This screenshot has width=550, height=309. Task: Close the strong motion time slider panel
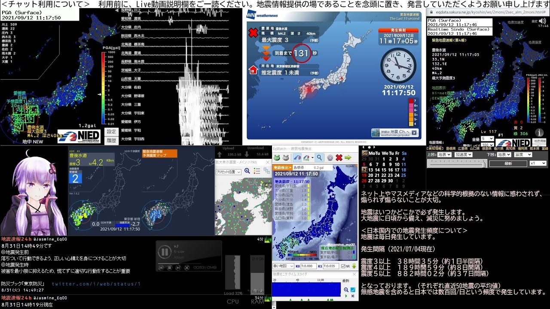(354, 273)
